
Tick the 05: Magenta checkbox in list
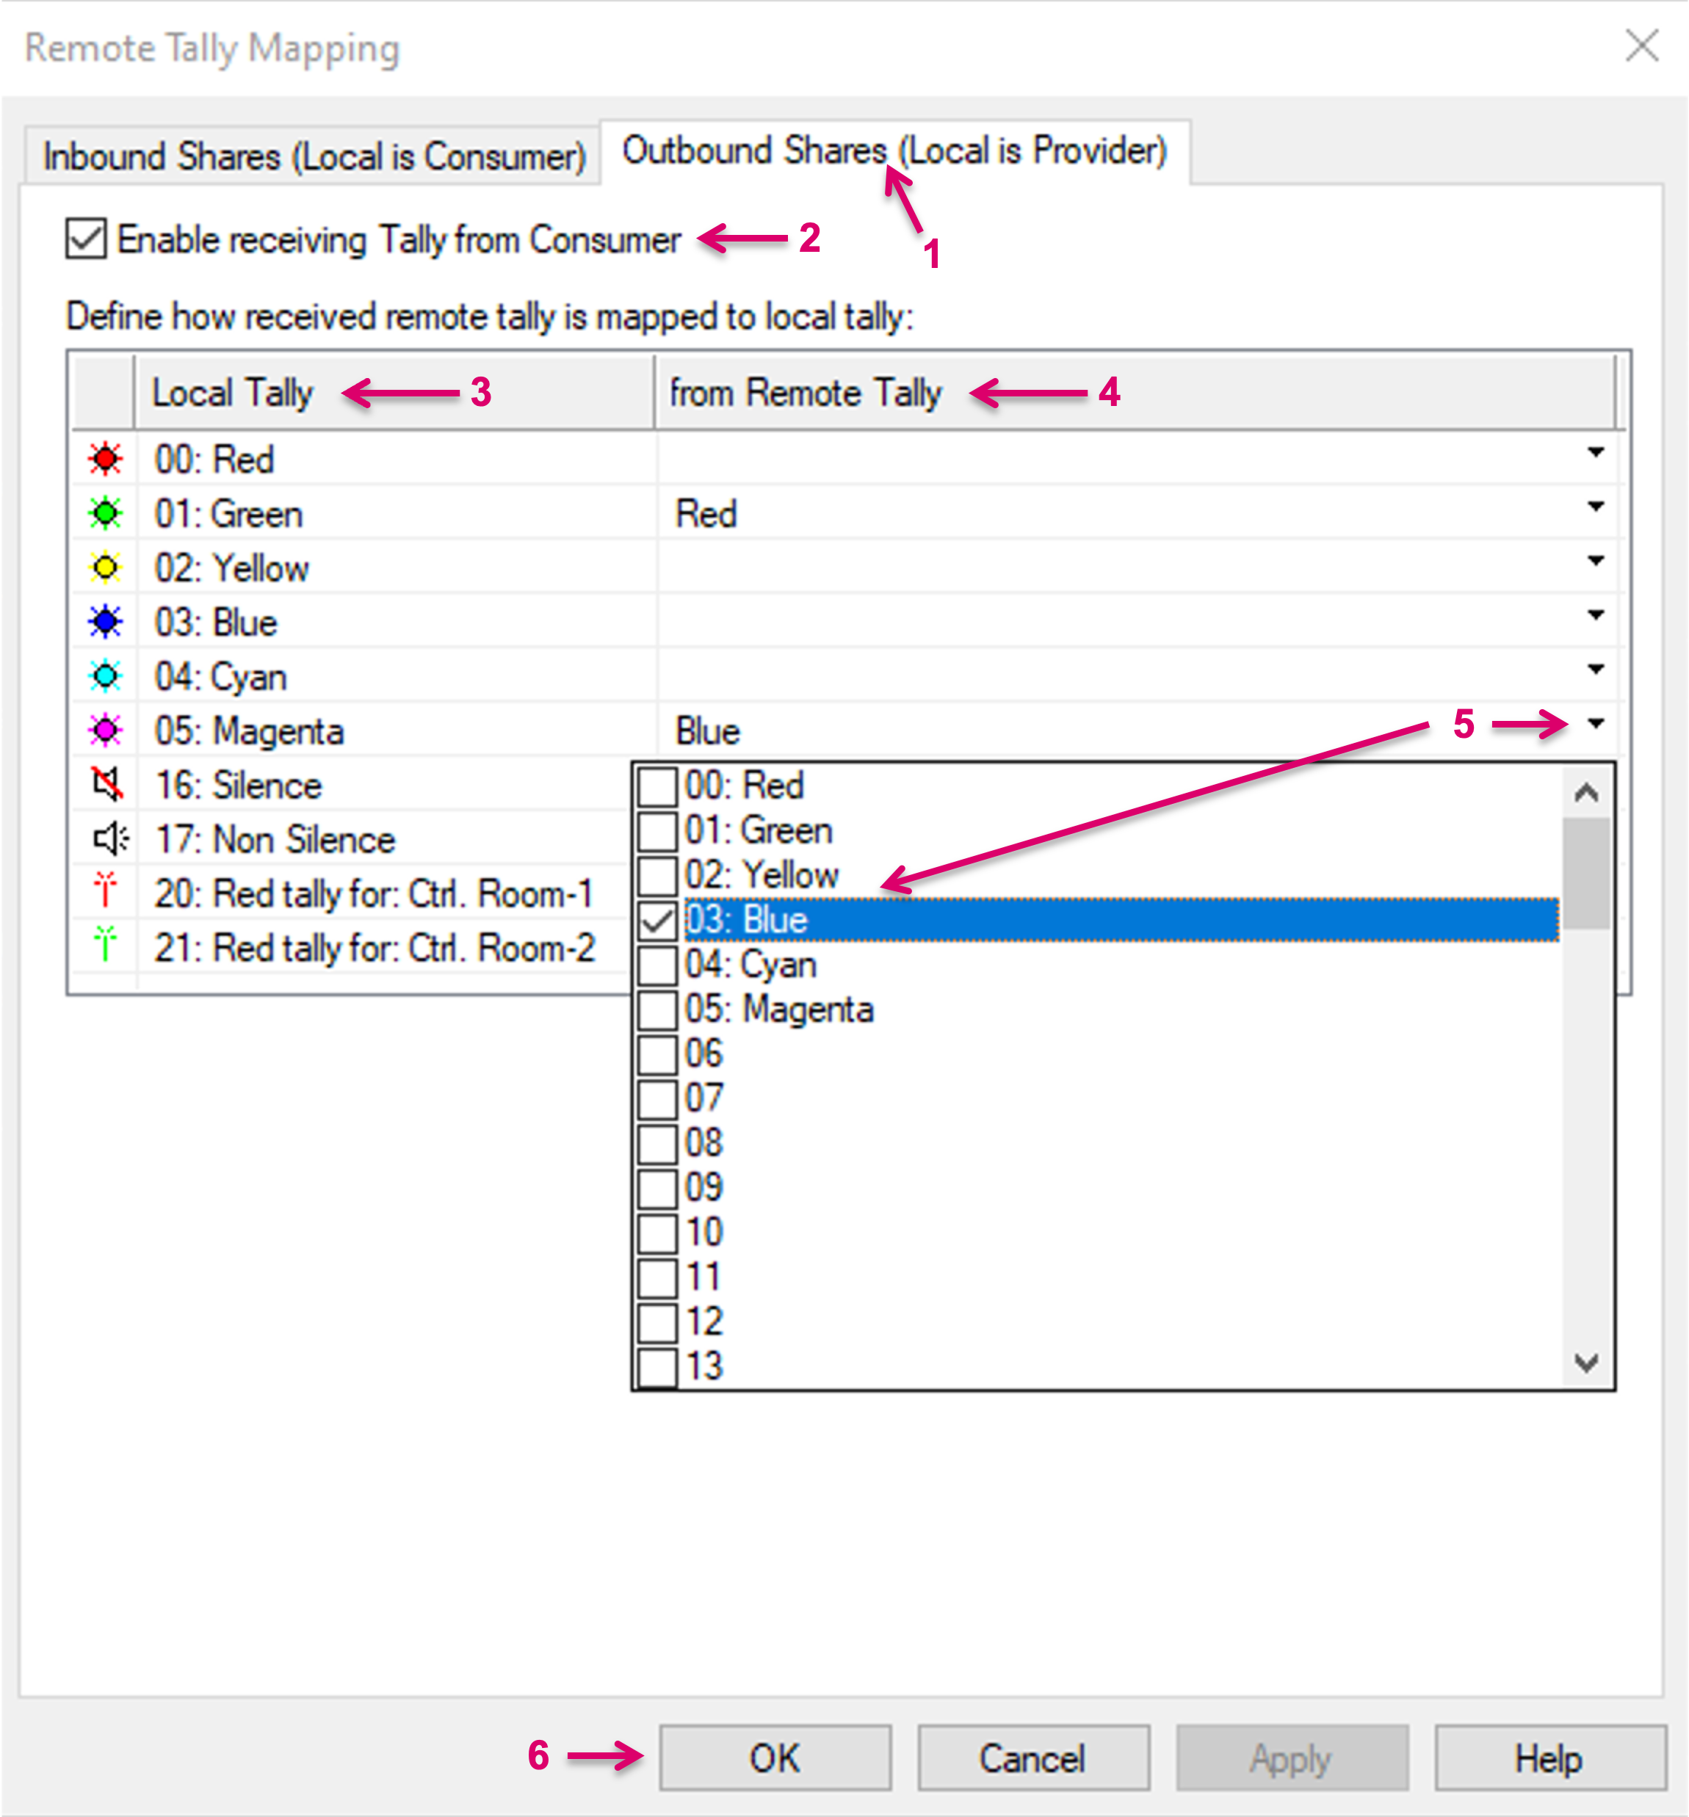[x=657, y=1009]
